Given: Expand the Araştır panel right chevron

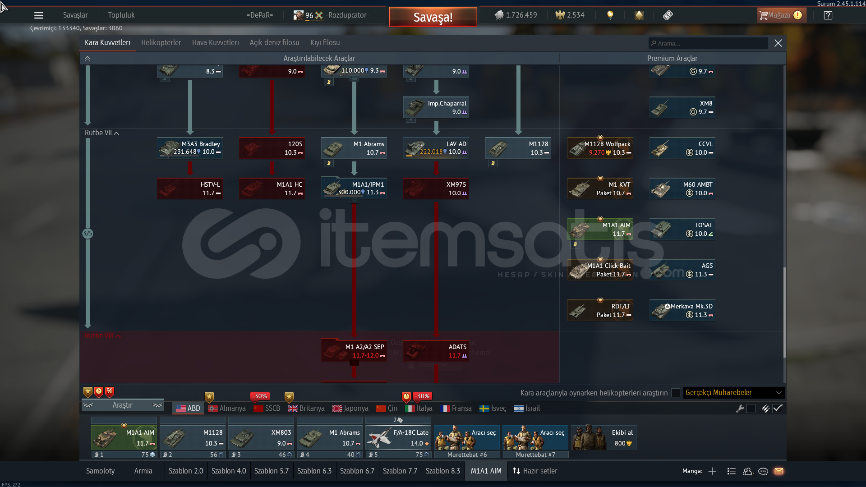Looking at the screenshot, I should (x=157, y=405).
